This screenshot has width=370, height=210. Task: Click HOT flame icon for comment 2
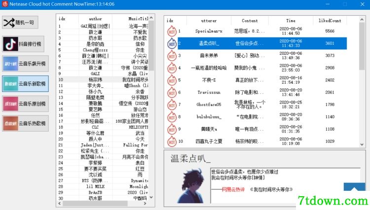(172, 43)
